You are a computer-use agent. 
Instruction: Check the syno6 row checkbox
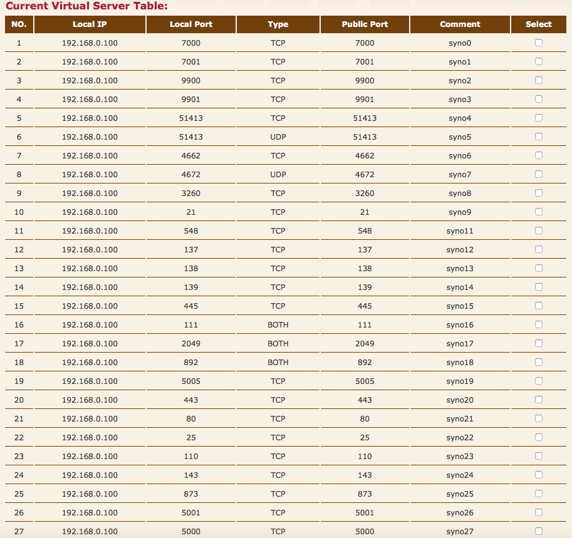point(538,155)
